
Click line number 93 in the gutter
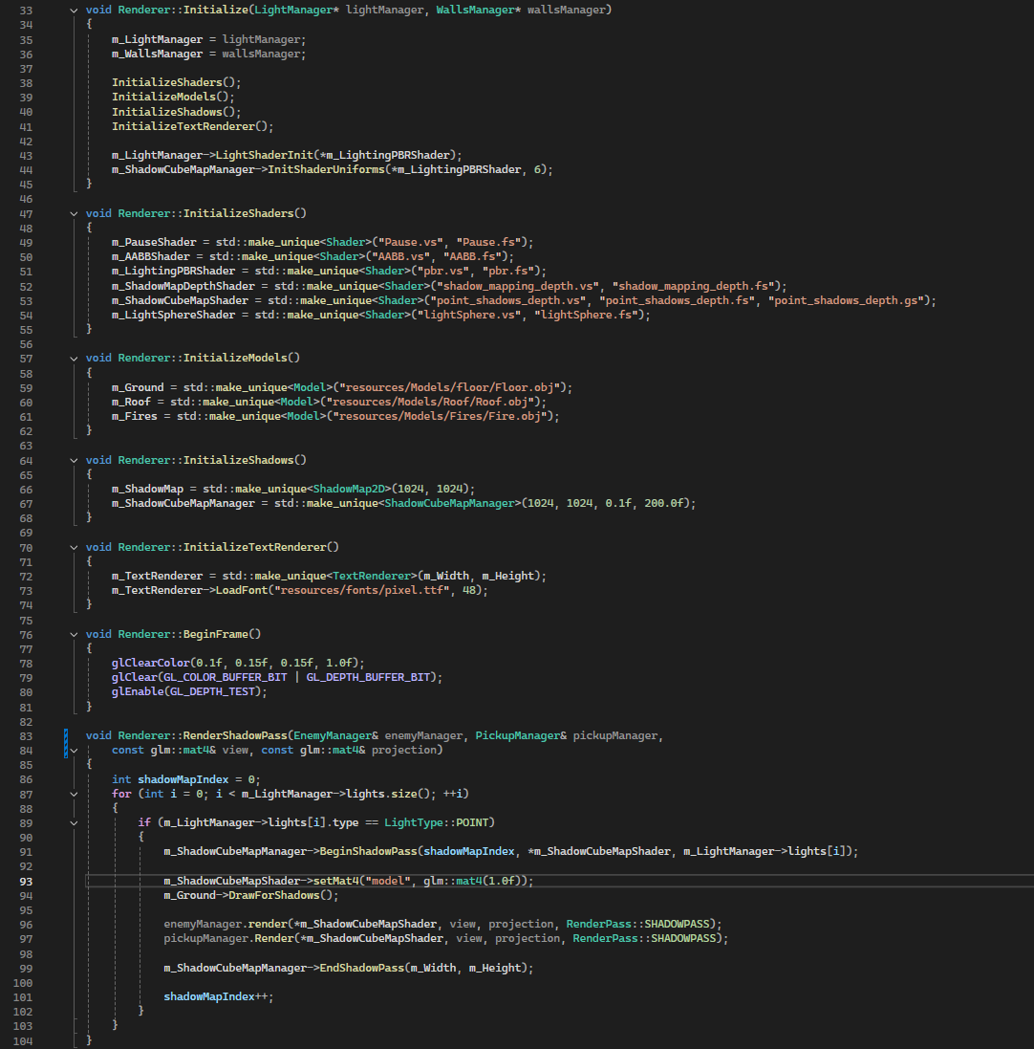click(x=26, y=881)
